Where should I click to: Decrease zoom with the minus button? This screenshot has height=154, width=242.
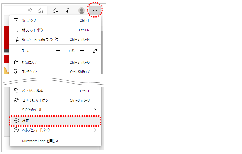(58, 51)
